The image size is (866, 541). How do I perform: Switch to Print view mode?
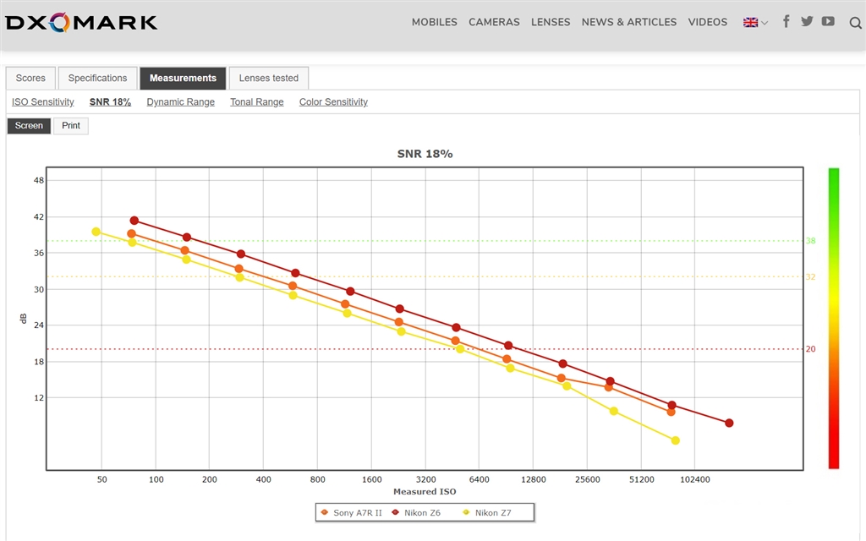71,125
